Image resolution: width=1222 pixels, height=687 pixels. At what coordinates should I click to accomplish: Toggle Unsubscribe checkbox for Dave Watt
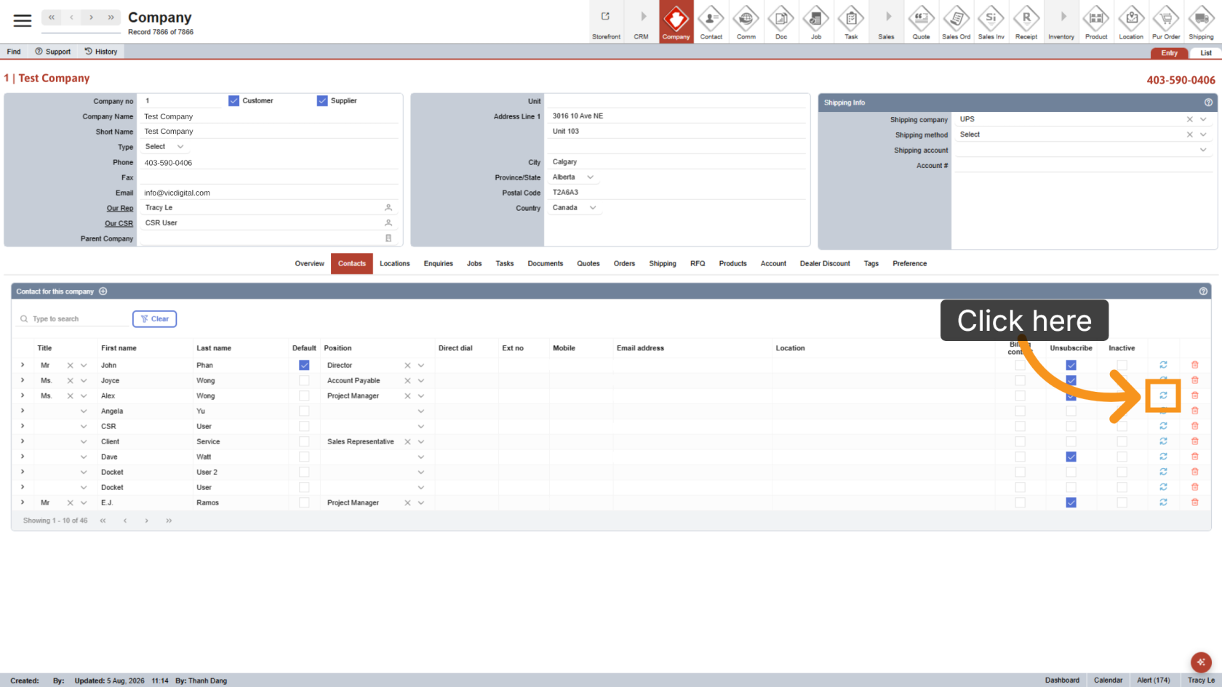coord(1071,457)
